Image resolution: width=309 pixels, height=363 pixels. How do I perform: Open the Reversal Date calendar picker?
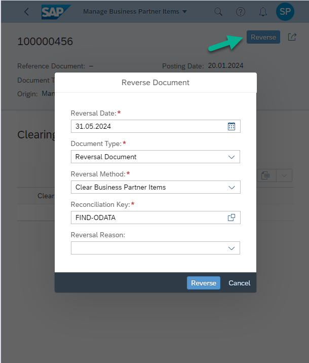coord(231,126)
